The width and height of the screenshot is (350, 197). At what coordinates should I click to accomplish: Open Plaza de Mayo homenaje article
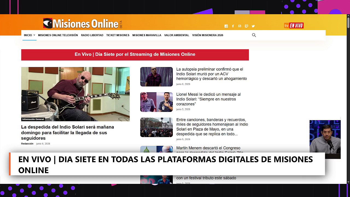tap(212, 127)
